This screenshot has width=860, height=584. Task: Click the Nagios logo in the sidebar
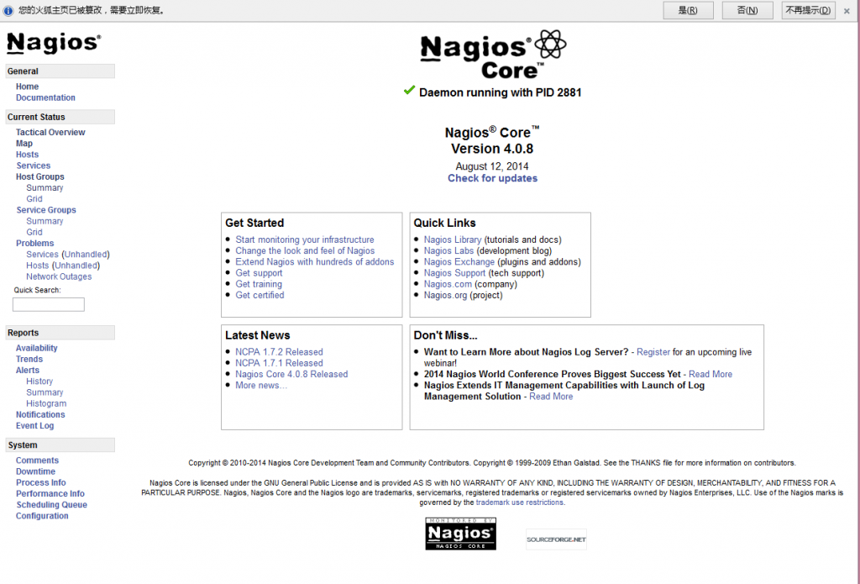pyautogui.click(x=54, y=43)
